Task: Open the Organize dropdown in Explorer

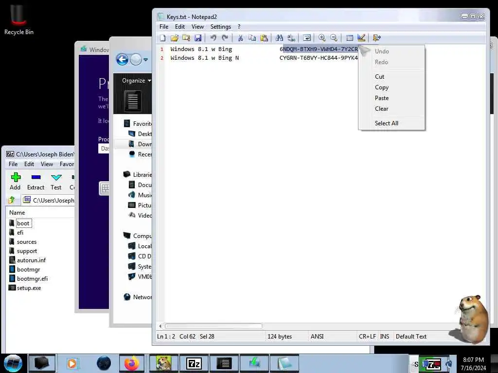Action: 137,81
